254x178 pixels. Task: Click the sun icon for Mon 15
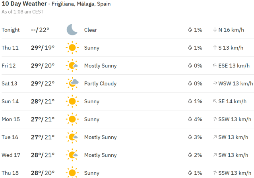[x=72, y=119]
